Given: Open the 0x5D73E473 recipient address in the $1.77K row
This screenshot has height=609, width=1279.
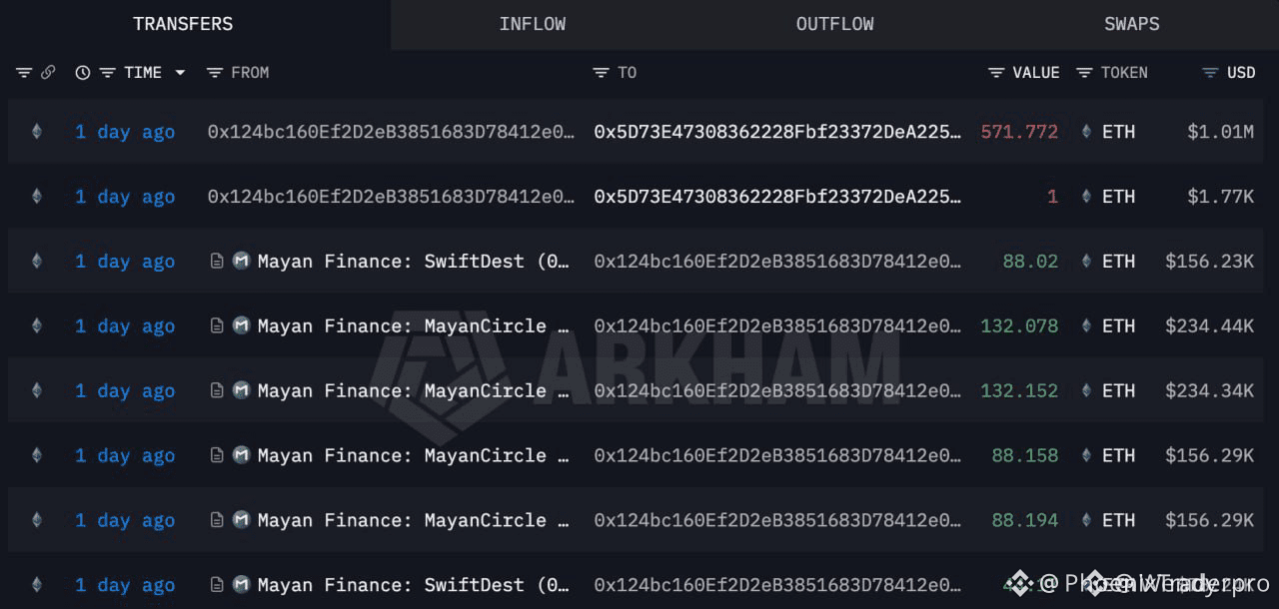Looking at the screenshot, I should click(x=777, y=197).
